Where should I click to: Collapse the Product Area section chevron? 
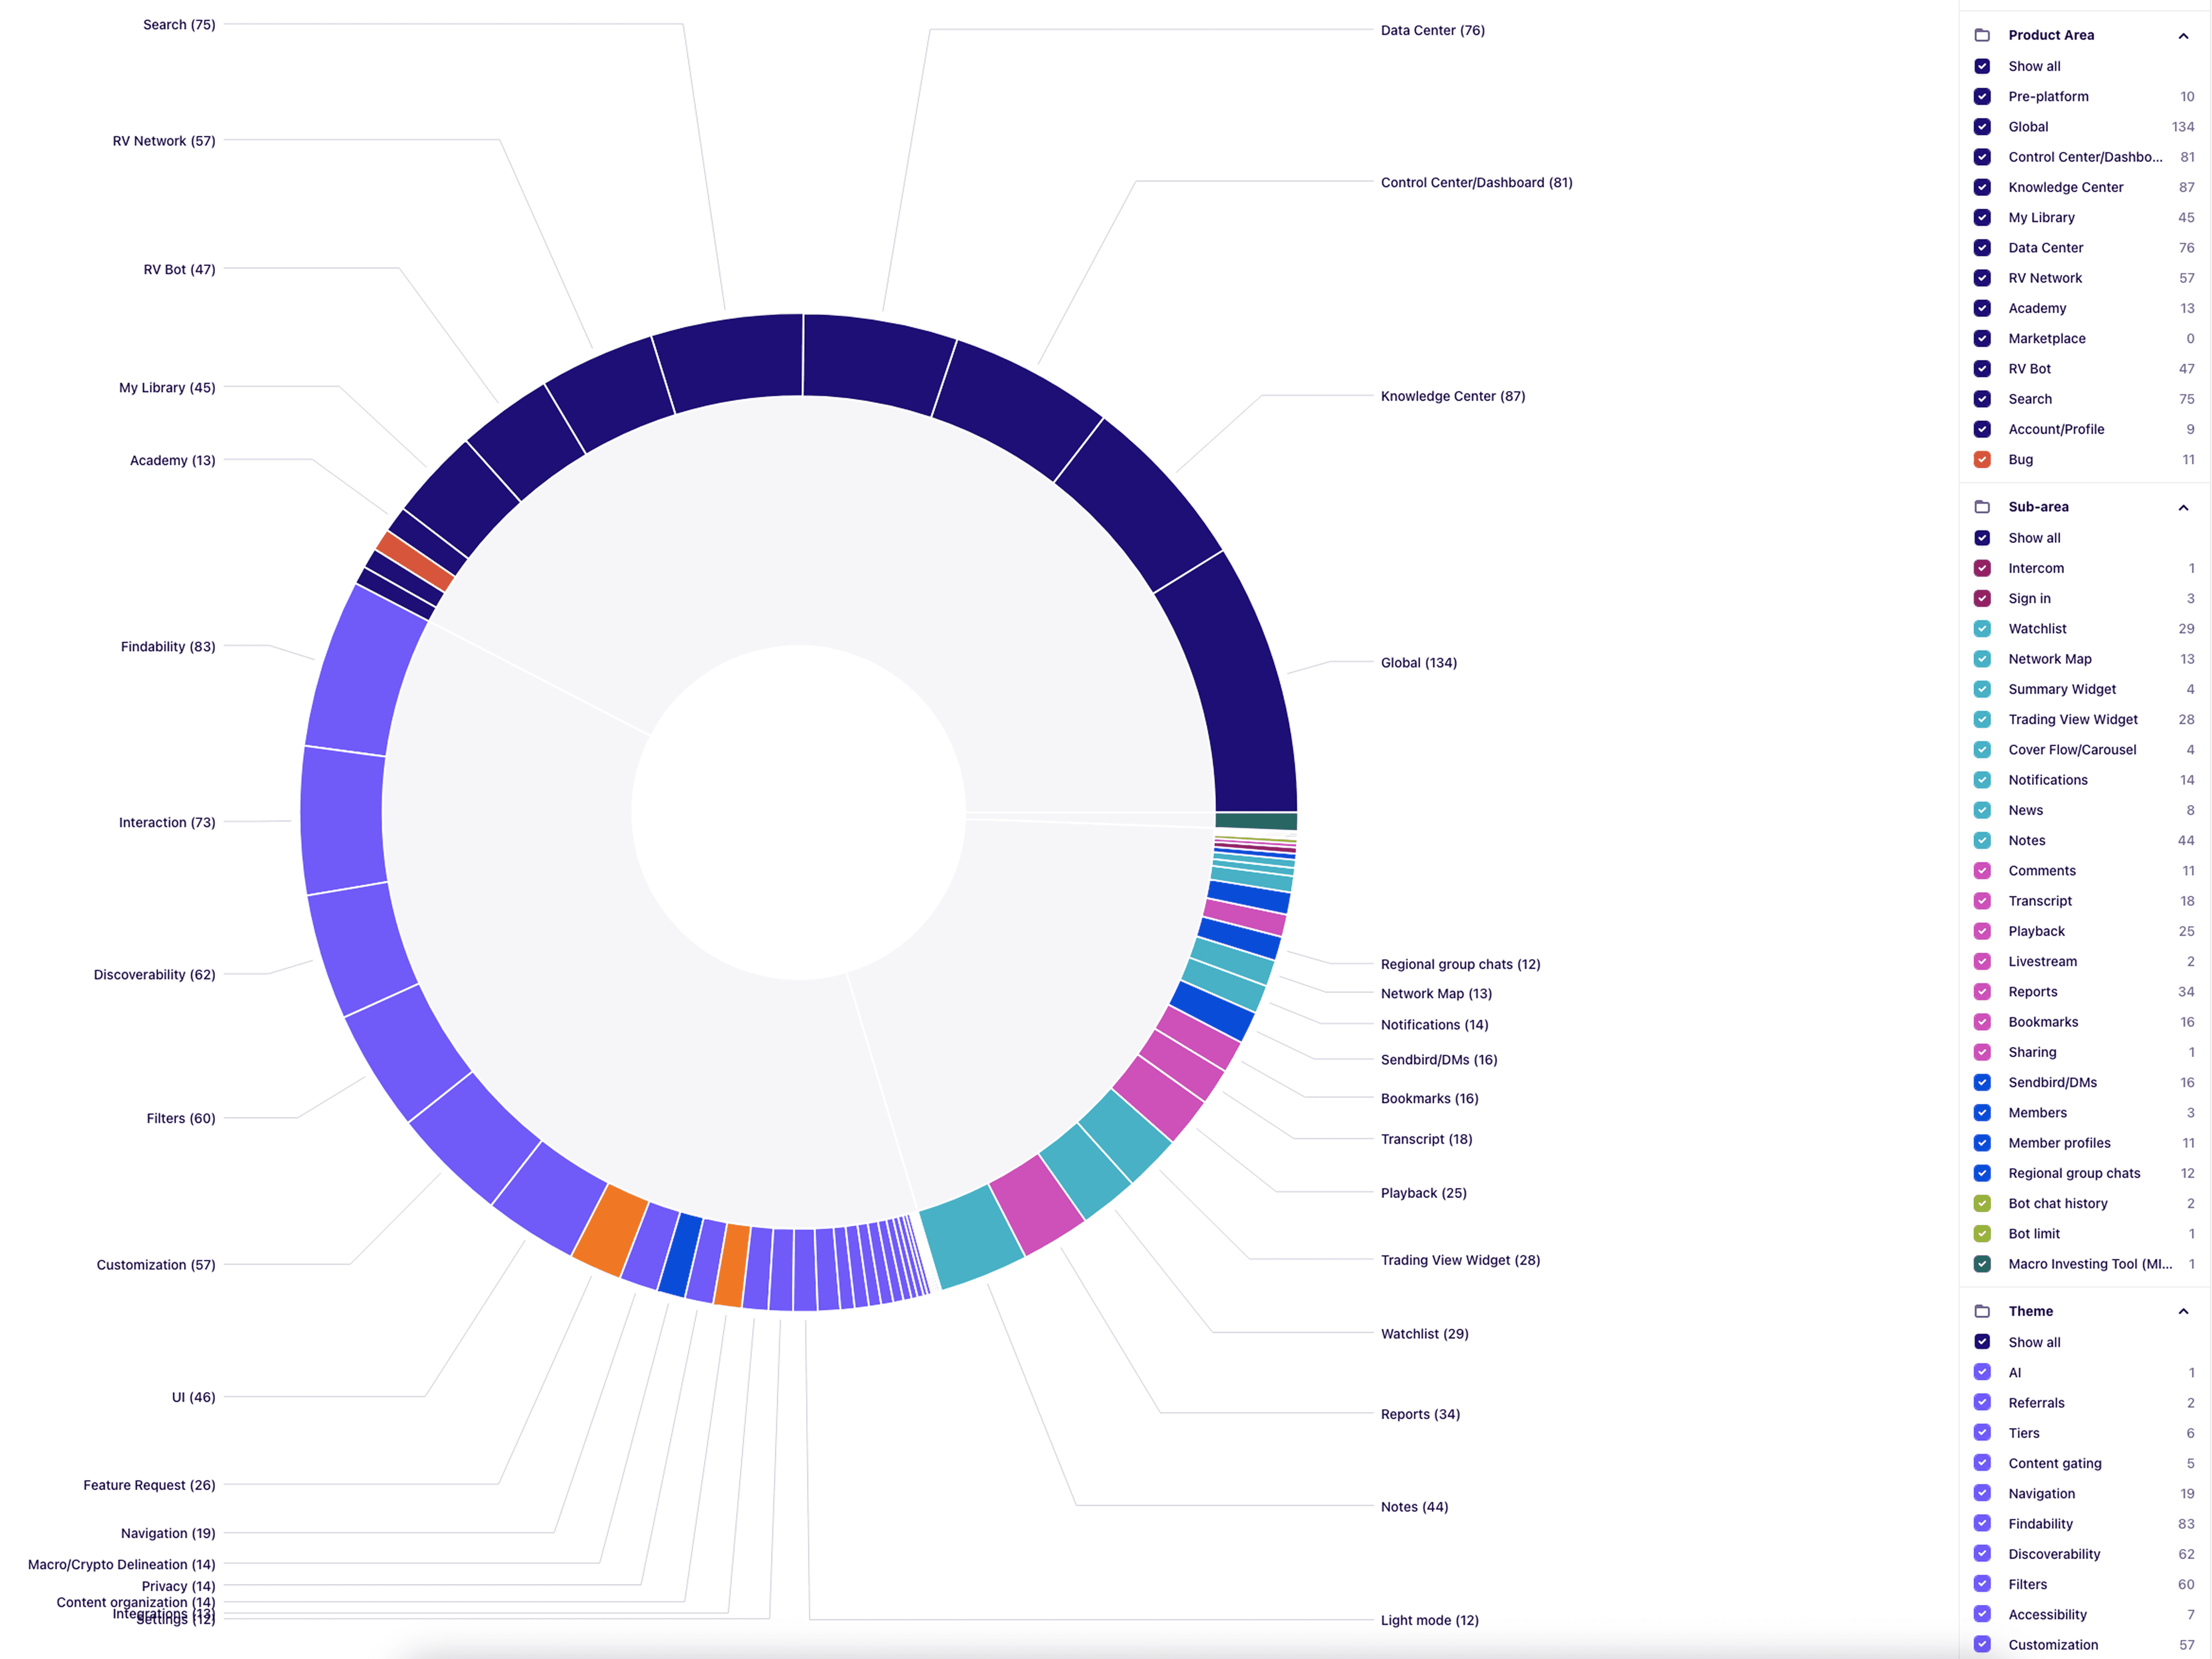tap(2183, 36)
